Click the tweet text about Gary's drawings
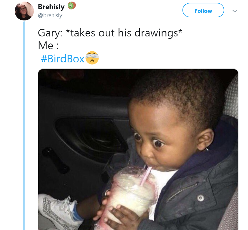This screenshot has height=230, width=248. pyautogui.click(x=110, y=33)
